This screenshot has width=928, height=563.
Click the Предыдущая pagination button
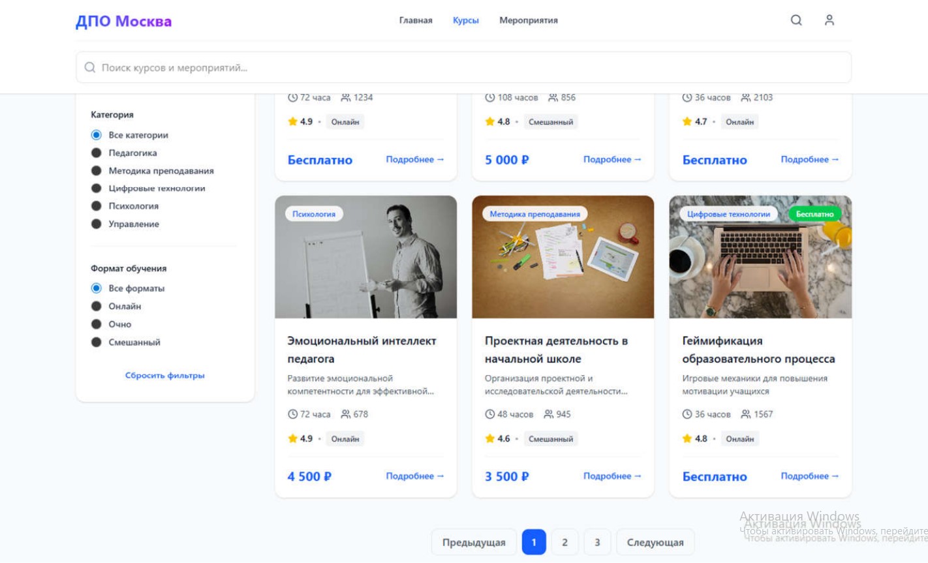click(474, 542)
